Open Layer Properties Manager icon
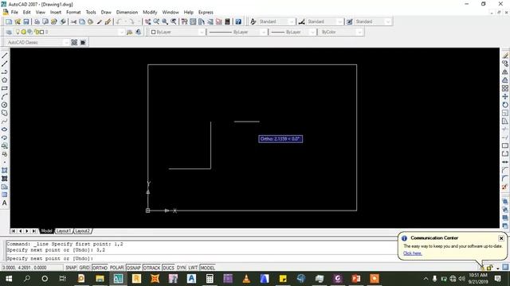This screenshot has height=286, width=510. (9, 32)
